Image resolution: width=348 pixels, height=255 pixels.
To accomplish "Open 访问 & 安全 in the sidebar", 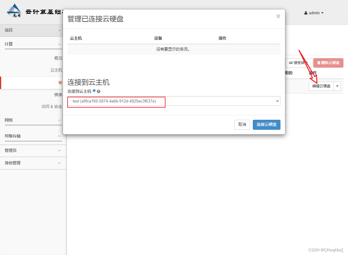I will 52,107.
